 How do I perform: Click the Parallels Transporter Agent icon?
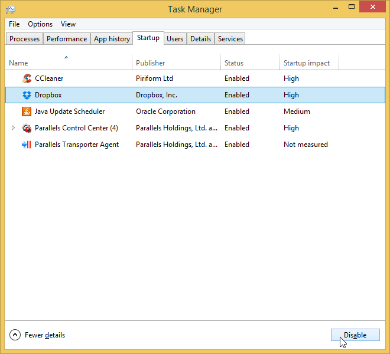(x=27, y=145)
